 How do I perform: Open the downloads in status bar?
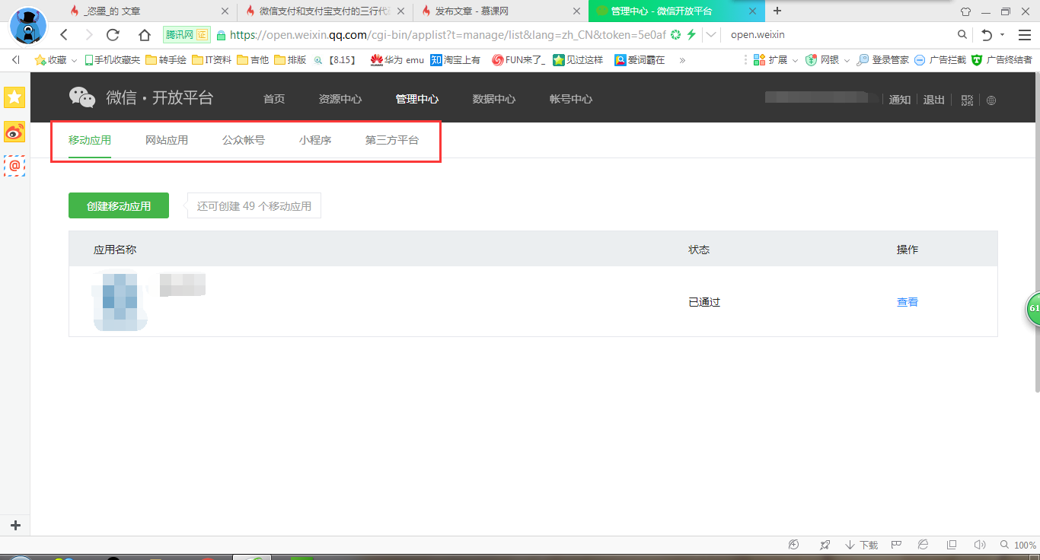pos(861,545)
